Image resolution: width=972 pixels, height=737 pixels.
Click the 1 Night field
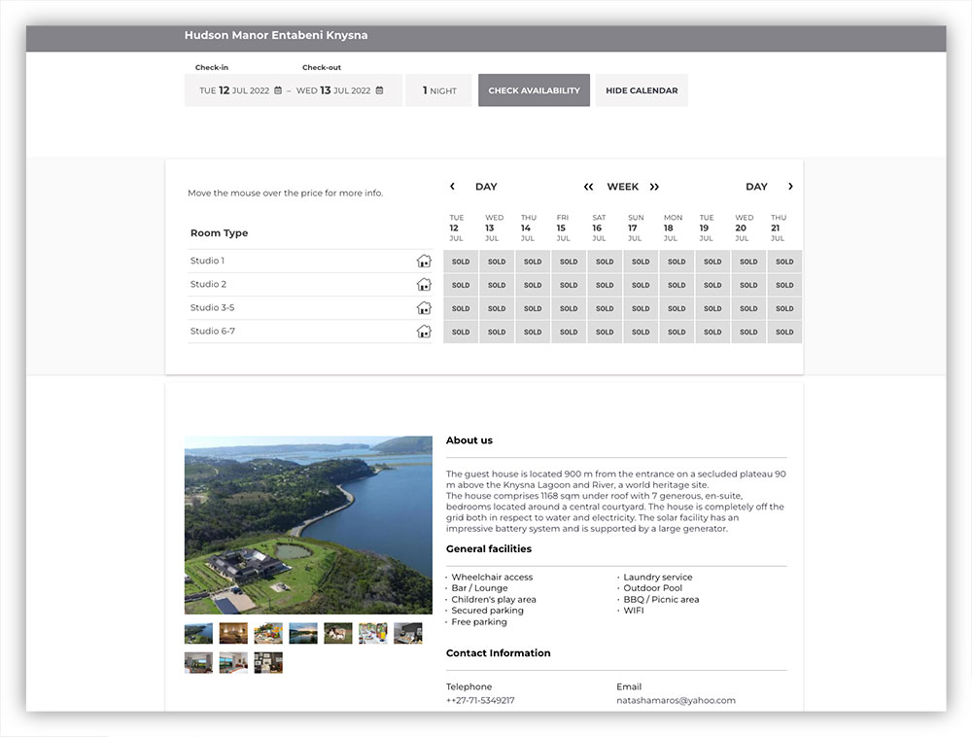click(438, 90)
